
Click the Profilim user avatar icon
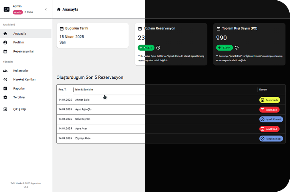coord(5,42)
